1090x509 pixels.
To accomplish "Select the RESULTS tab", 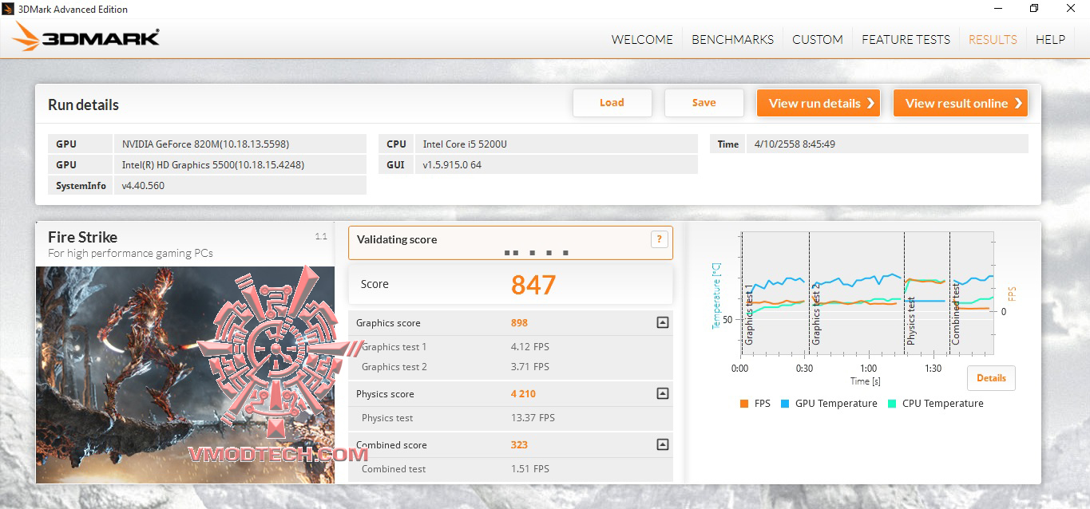I will pyautogui.click(x=993, y=39).
